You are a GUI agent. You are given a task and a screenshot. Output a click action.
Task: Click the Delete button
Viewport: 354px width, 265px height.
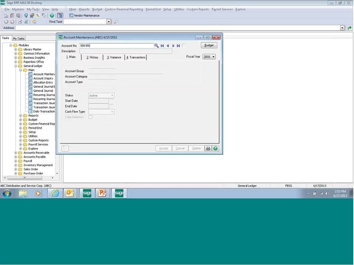pos(197,148)
